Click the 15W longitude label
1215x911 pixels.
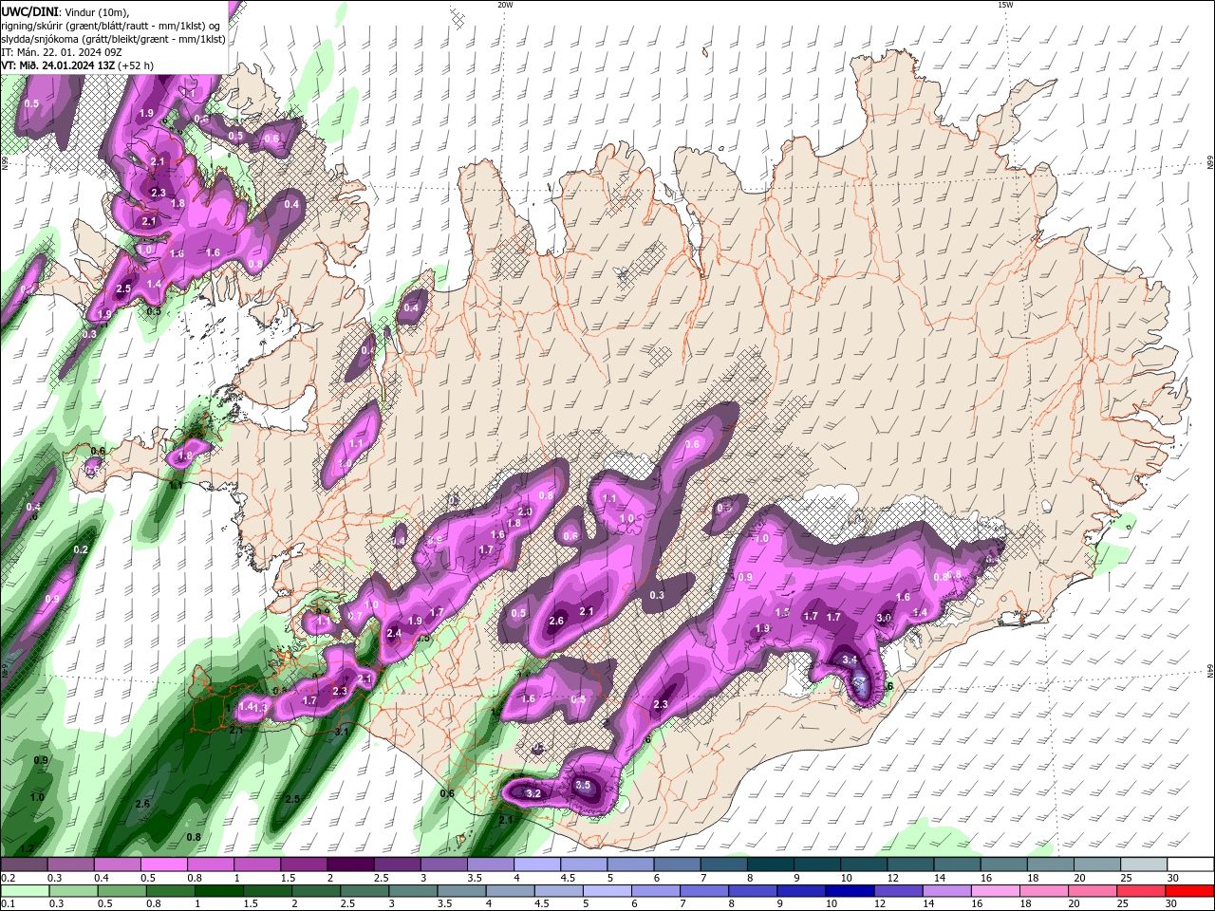tap(1005, 5)
